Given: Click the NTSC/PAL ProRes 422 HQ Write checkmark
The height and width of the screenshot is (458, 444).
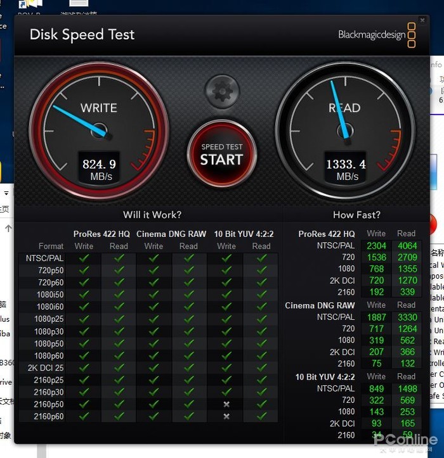Looking at the screenshot, I should [x=84, y=258].
